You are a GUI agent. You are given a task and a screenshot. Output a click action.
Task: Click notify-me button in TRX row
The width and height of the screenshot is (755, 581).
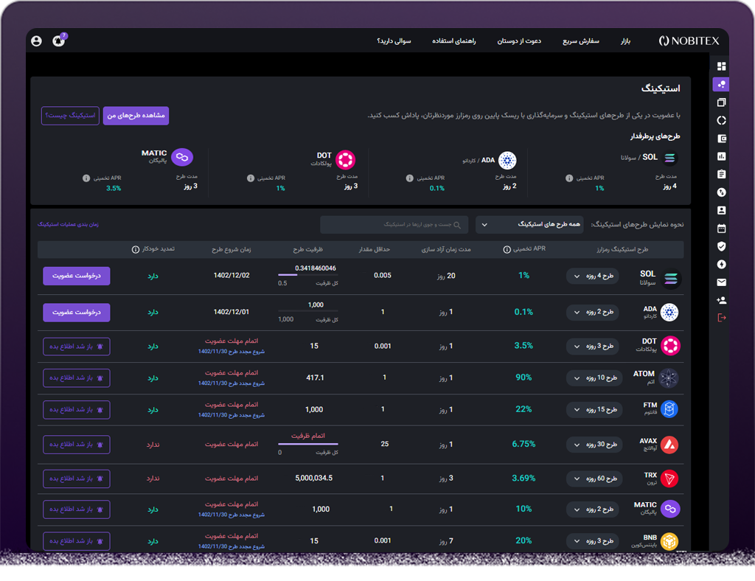coord(77,479)
